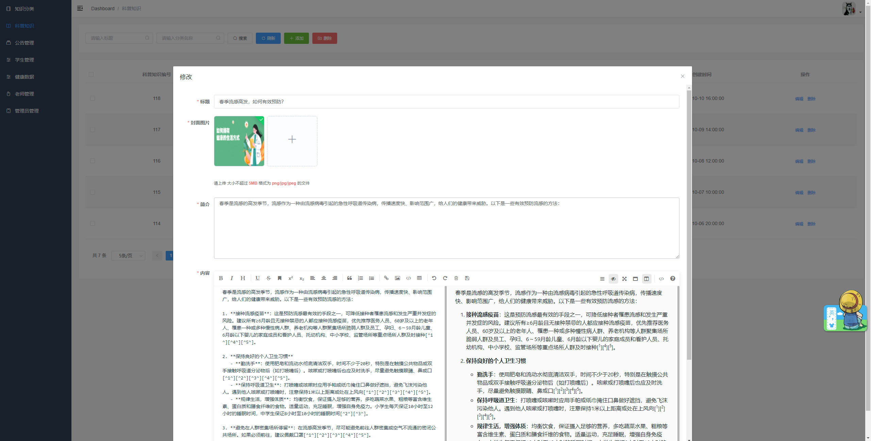Apply strikethrough formatting in the editor

(x=268, y=278)
